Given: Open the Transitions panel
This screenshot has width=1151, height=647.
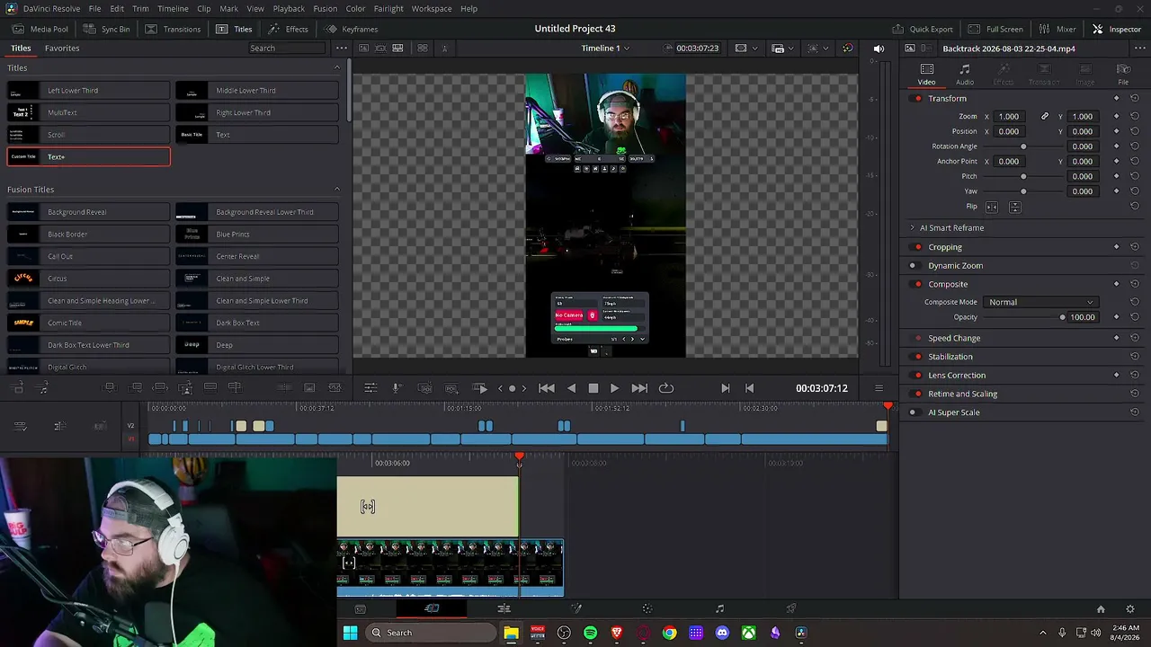Looking at the screenshot, I should pos(173,29).
